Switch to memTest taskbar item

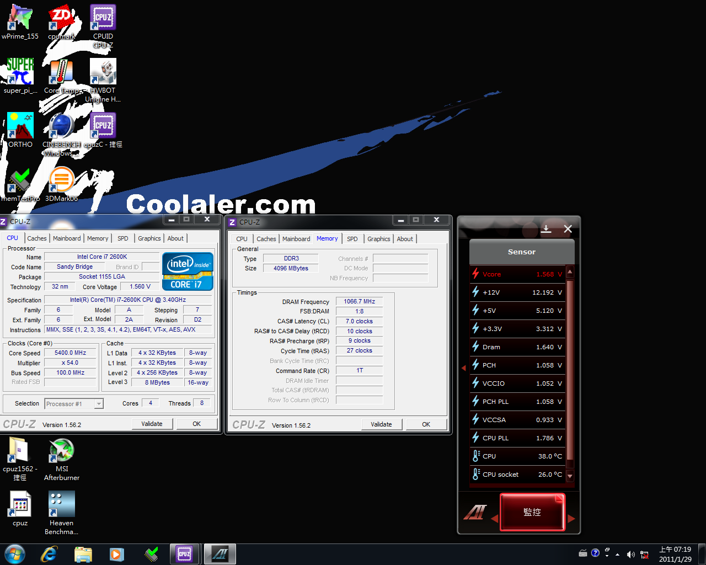151,554
